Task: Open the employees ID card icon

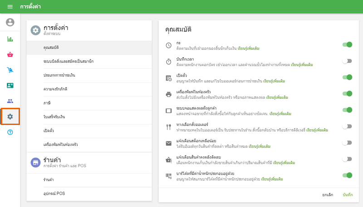Action: [x=10, y=85]
